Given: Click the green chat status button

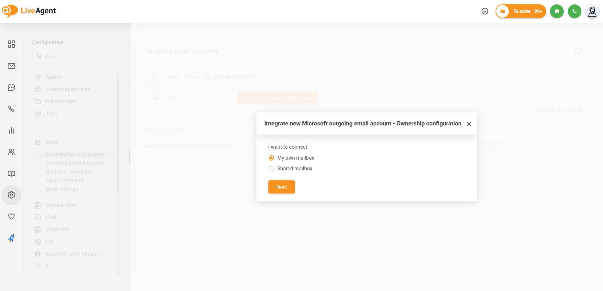Looking at the screenshot, I should coord(557,11).
